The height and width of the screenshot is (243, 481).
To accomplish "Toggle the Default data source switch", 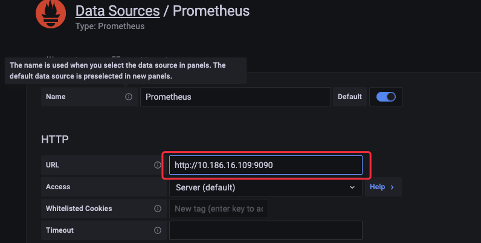I will (386, 97).
